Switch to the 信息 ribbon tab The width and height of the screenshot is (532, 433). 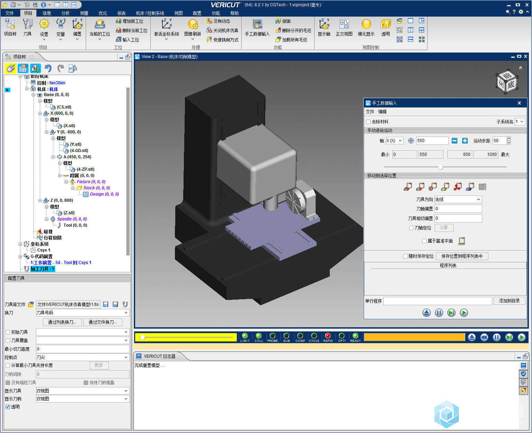(47, 13)
